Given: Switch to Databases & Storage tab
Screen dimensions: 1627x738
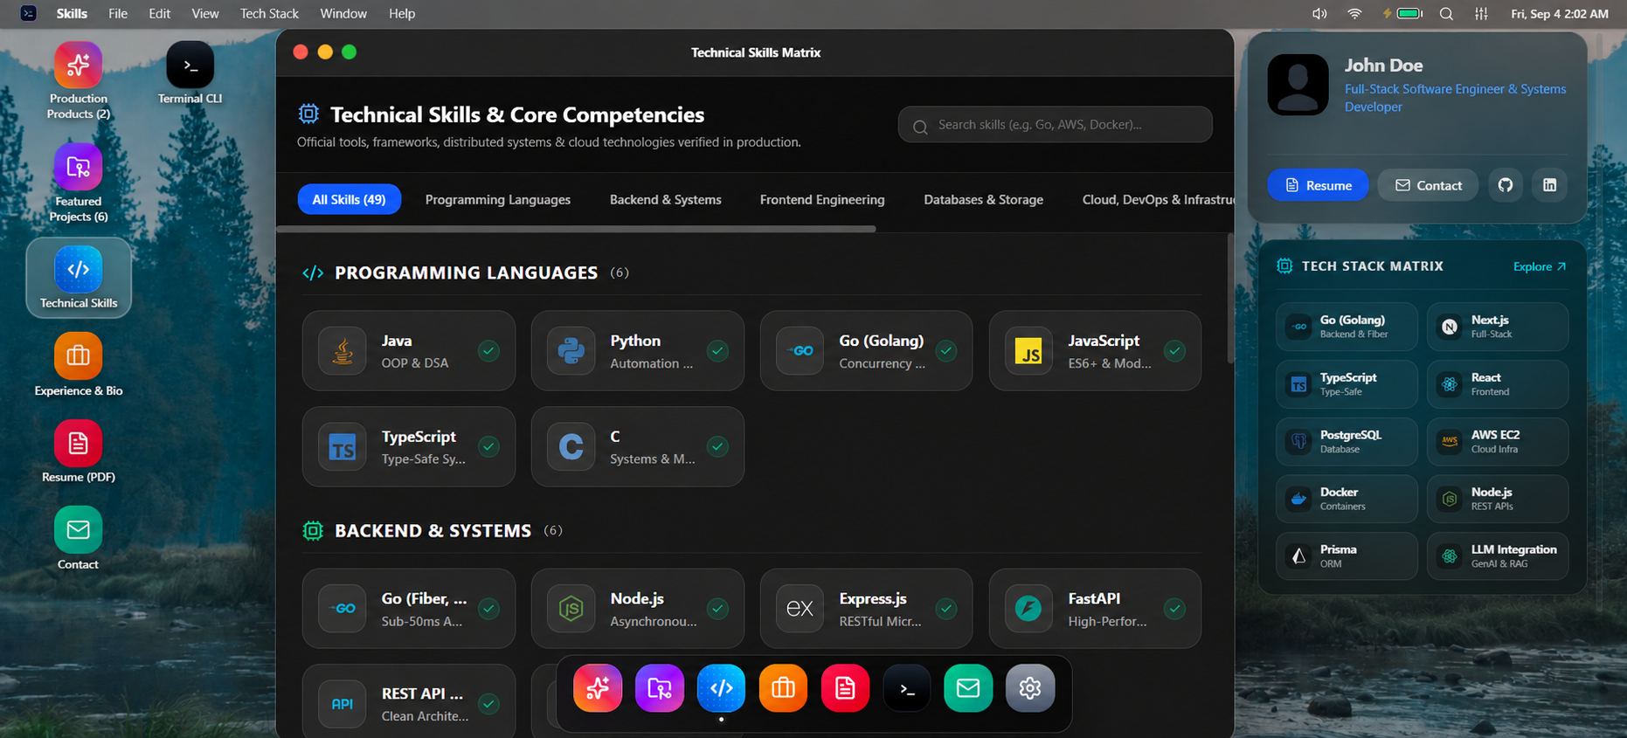Looking at the screenshot, I should point(984,199).
